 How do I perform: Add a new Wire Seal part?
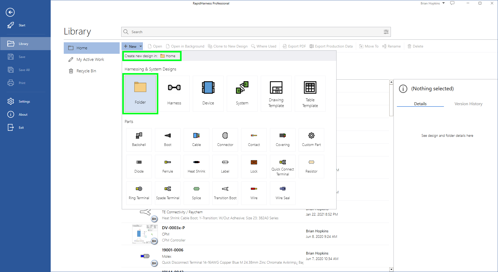[283, 193]
